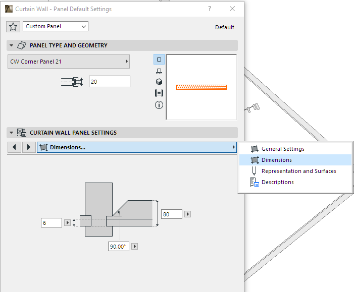Select the 2D plan preview icon
This screenshot has height=292, width=354.
(159, 60)
